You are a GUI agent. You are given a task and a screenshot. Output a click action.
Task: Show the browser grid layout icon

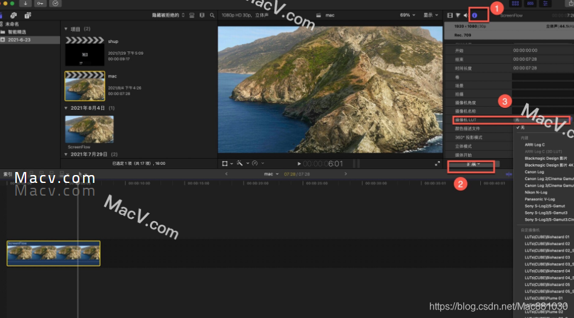515,3
